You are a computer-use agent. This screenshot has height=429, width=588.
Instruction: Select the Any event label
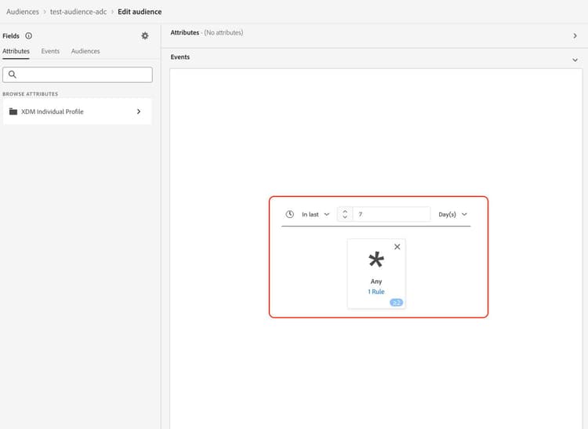tap(376, 282)
